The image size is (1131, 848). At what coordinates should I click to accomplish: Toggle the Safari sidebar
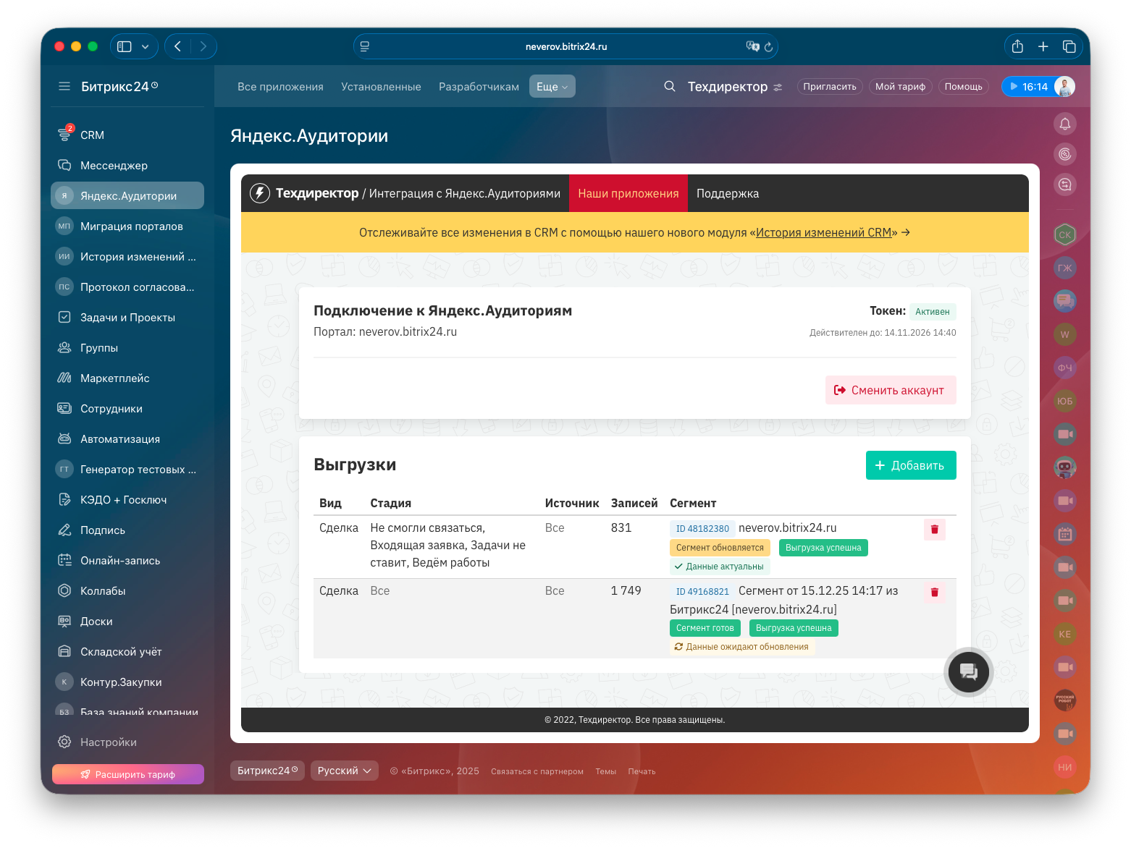[x=125, y=46]
